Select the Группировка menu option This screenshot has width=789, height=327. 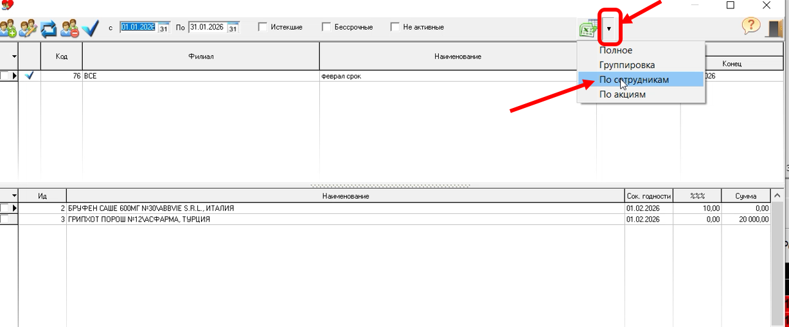pyautogui.click(x=641, y=65)
